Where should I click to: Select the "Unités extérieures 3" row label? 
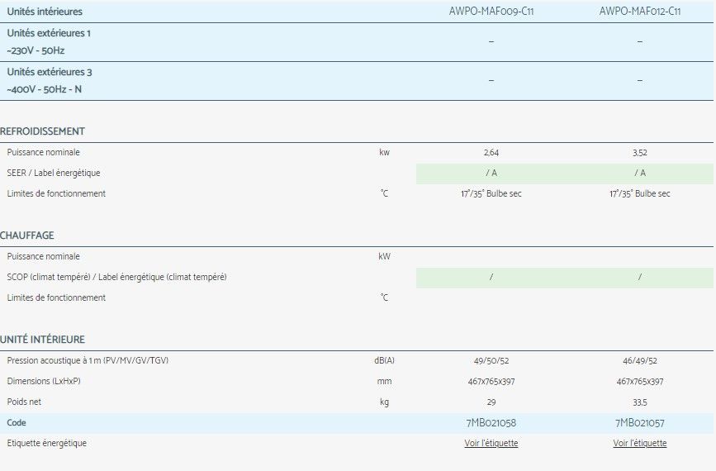coord(49,72)
